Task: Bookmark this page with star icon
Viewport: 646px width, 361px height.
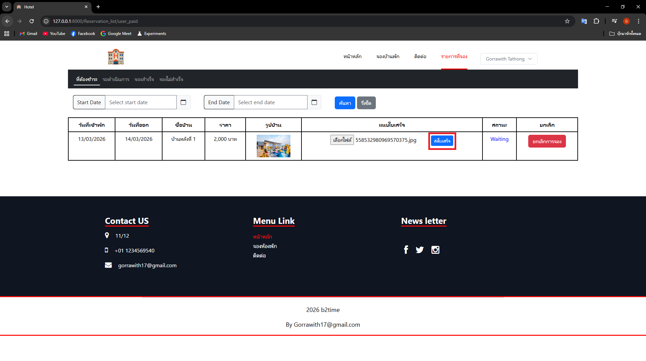Action: click(x=567, y=21)
